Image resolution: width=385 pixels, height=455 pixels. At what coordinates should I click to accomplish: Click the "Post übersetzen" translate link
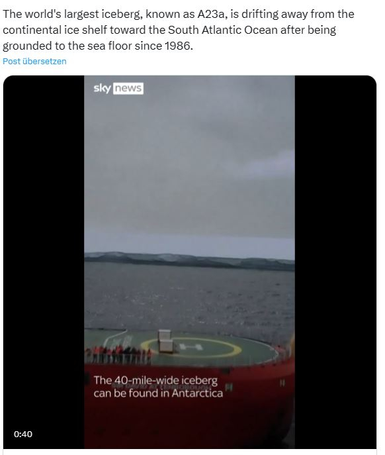(34, 61)
